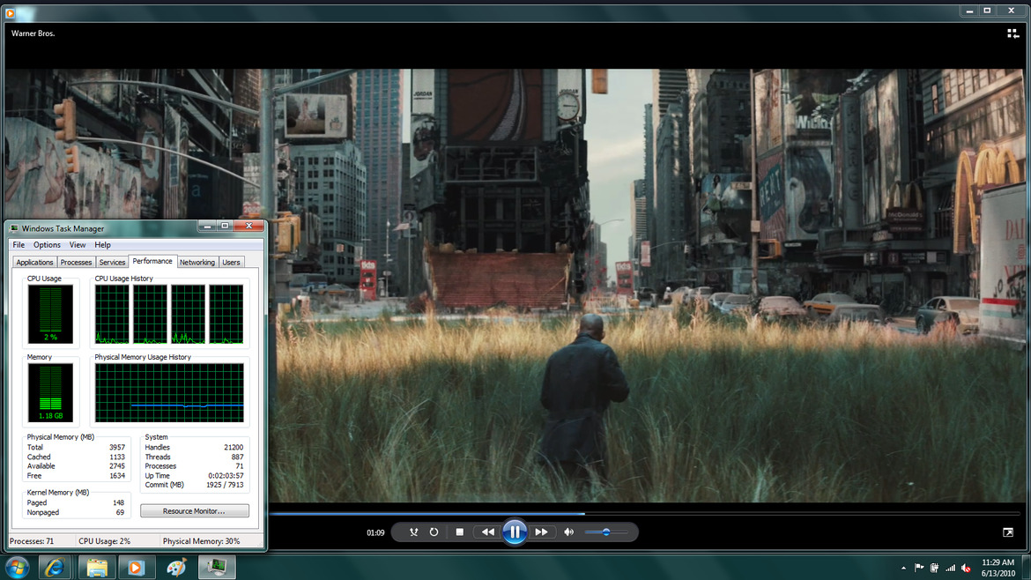Open Task Manager Help menu
Viewport: 1031px width, 580px height.
[x=102, y=245]
